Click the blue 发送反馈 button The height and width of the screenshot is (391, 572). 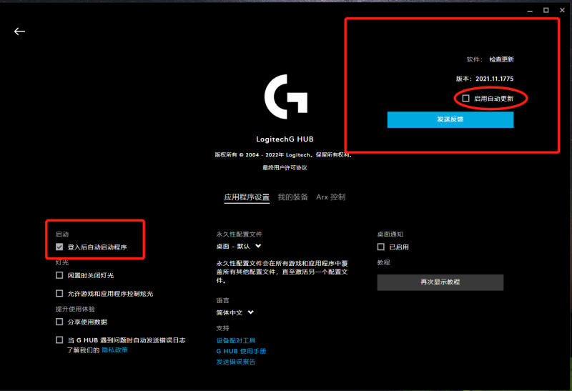pos(450,119)
